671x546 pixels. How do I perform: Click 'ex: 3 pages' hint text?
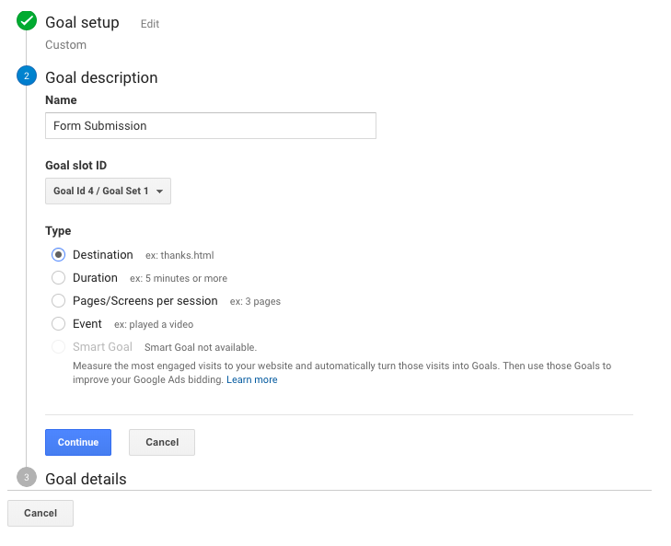pyautogui.click(x=255, y=301)
